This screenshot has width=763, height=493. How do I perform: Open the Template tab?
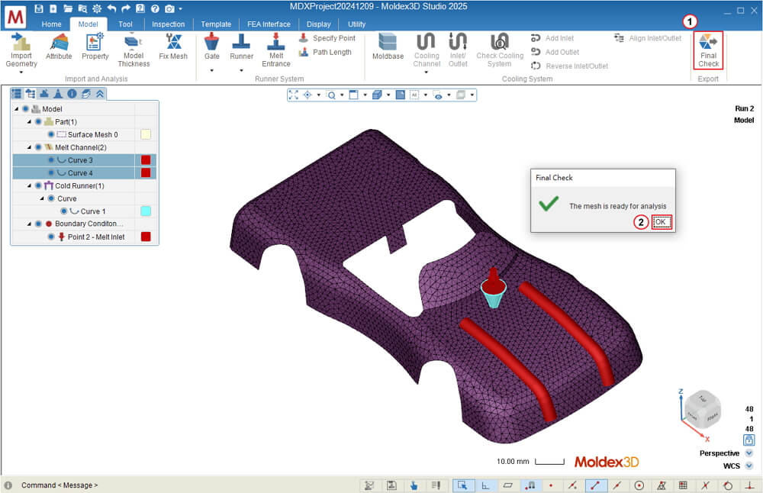pyautogui.click(x=216, y=24)
